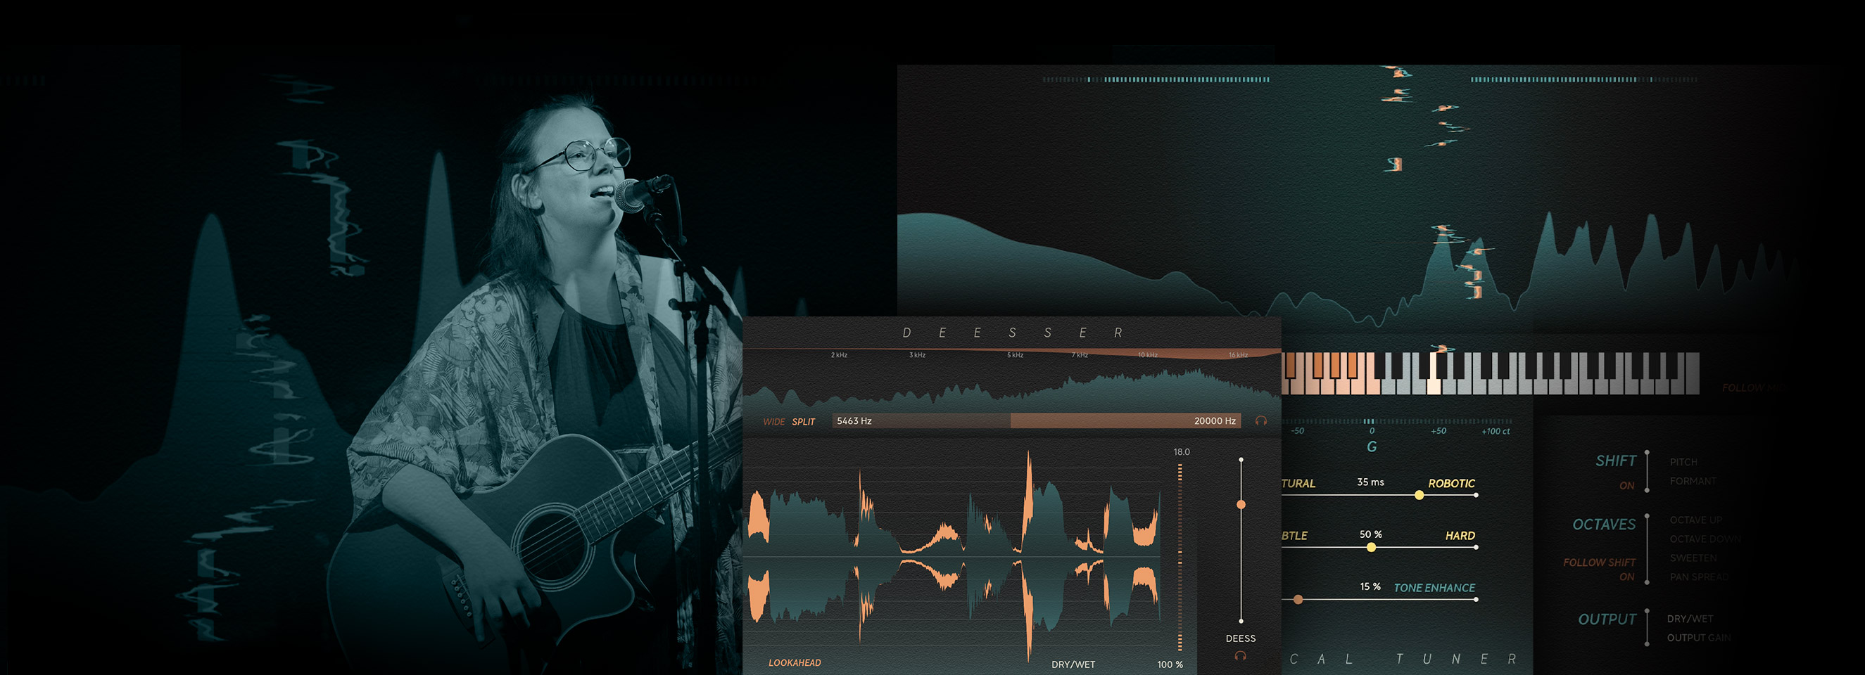Screen dimensions: 1865x675
Task: Toggle the LOOKAHEAD option
Action: click(795, 663)
